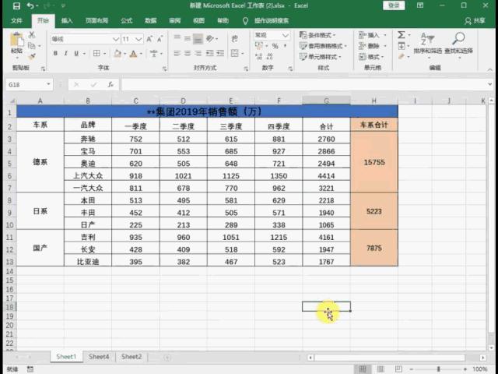Click the Undo arrow icon
Image resolution: width=498 pixels, height=374 pixels.
[30, 5]
